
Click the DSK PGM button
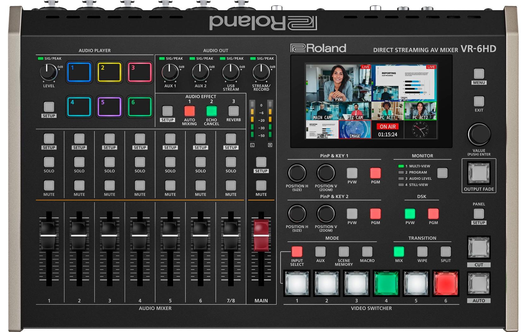[433, 214]
